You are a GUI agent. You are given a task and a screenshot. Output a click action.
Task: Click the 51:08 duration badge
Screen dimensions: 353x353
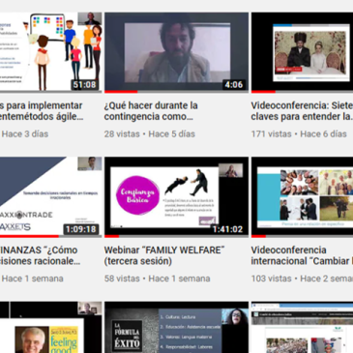pos(84,85)
